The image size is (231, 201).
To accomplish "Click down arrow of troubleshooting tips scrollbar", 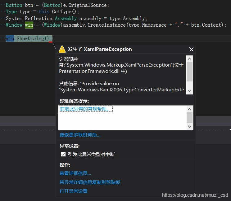I will coord(190,126).
